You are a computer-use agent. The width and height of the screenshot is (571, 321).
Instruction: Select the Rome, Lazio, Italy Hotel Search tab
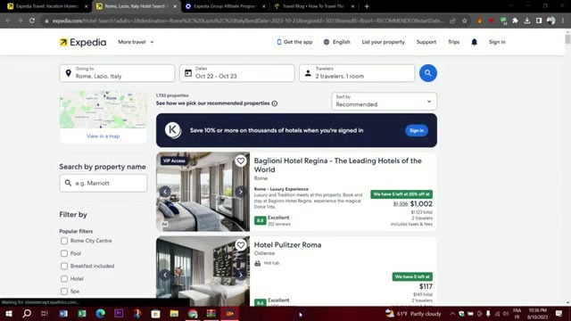tap(136, 6)
